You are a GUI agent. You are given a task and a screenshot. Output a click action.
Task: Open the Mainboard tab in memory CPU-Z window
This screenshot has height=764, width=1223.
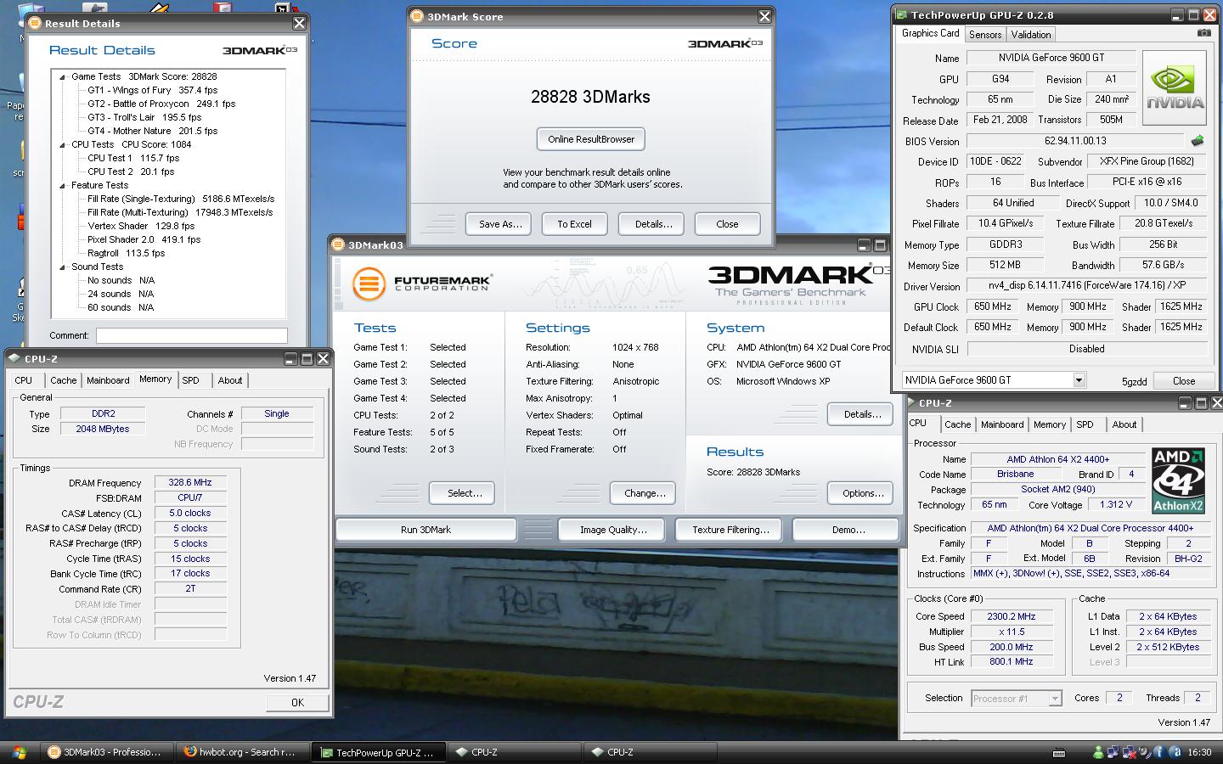[x=108, y=380]
